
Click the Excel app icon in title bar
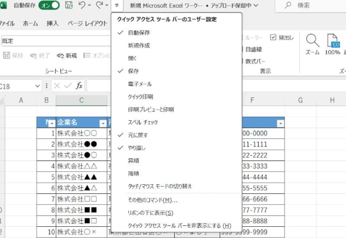click(3, 5)
